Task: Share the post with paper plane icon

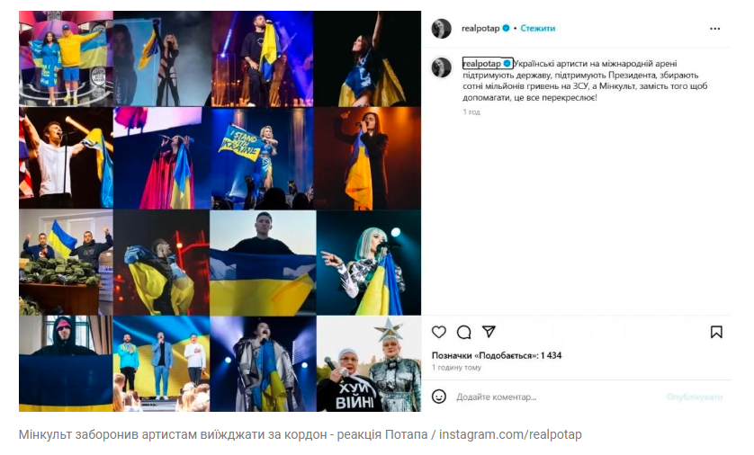Action: tap(489, 332)
